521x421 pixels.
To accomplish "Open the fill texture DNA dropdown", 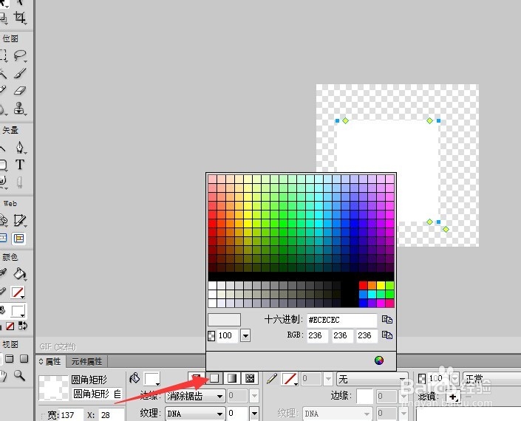I will pos(195,414).
